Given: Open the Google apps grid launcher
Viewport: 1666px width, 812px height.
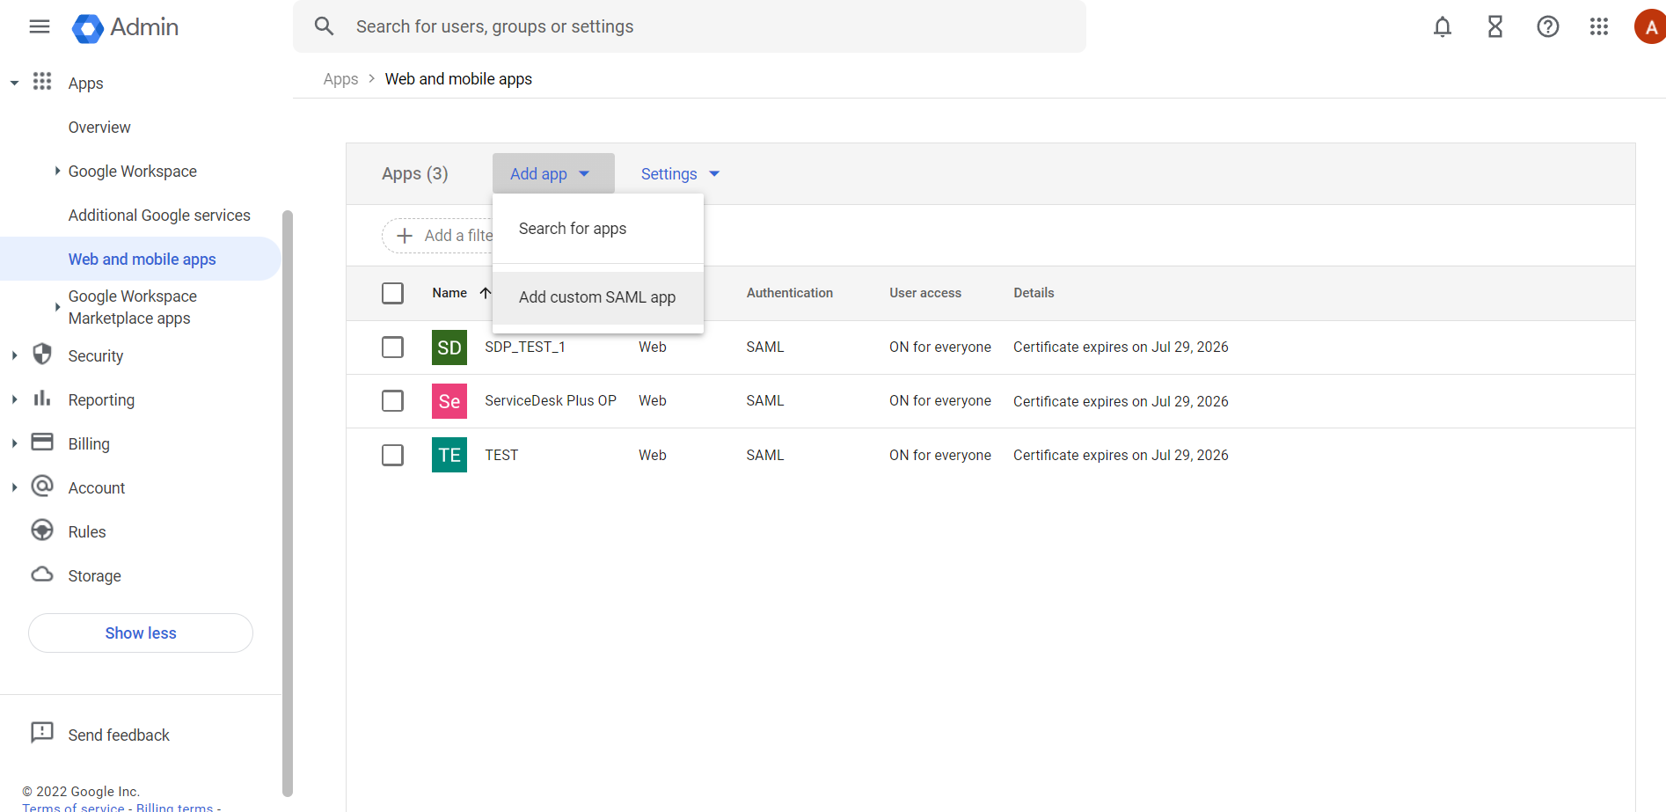Looking at the screenshot, I should click(1599, 27).
